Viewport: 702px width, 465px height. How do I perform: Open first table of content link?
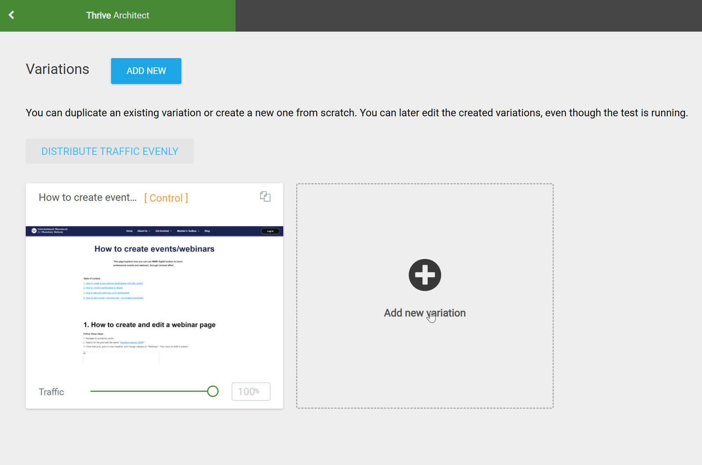[113, 283]
